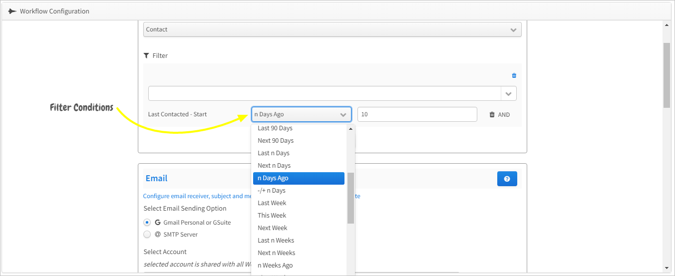Select Gmail Personal or GSuite radio button
This screenshot has height=276, width=675.
click(x=147, y=223)
